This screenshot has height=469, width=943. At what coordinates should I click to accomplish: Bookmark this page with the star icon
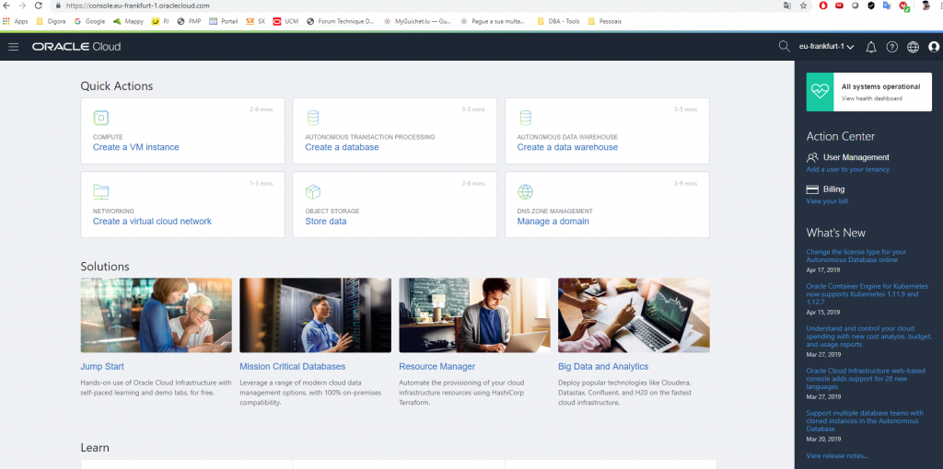pos(803,6)
